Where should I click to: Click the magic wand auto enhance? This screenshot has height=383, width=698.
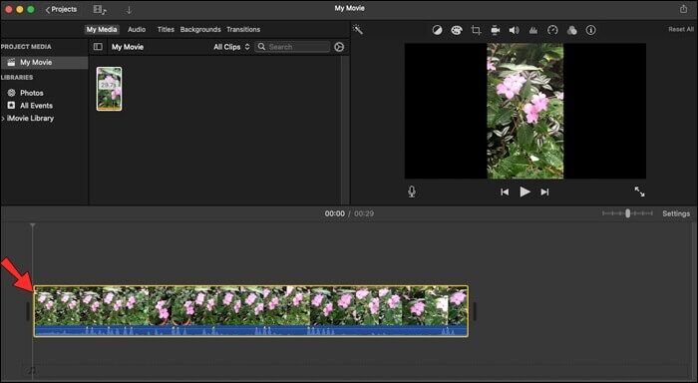coord(358,30)
